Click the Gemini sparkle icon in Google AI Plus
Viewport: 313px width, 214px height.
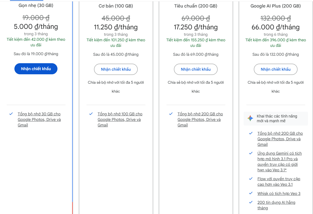click(x=250, y=118)
